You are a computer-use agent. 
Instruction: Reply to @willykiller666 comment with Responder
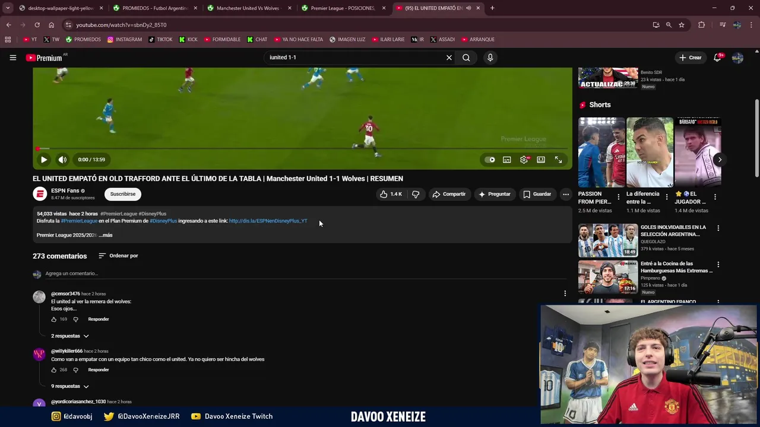pos(99,370)
